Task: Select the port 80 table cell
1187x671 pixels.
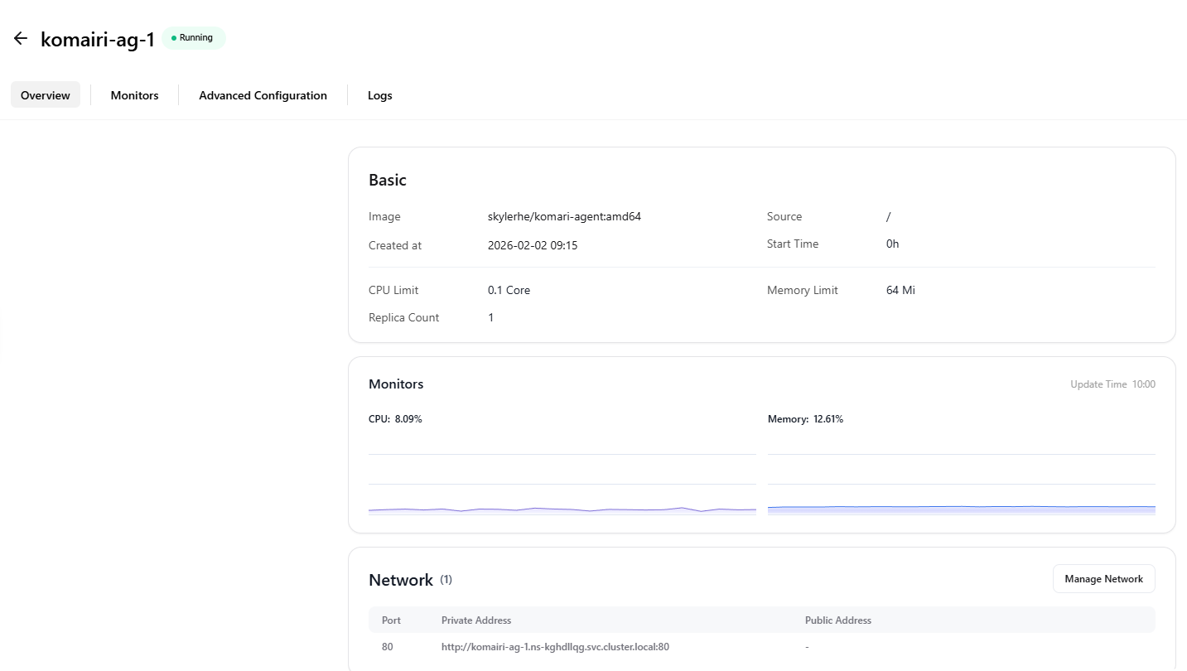Action: tap(388, 647)
